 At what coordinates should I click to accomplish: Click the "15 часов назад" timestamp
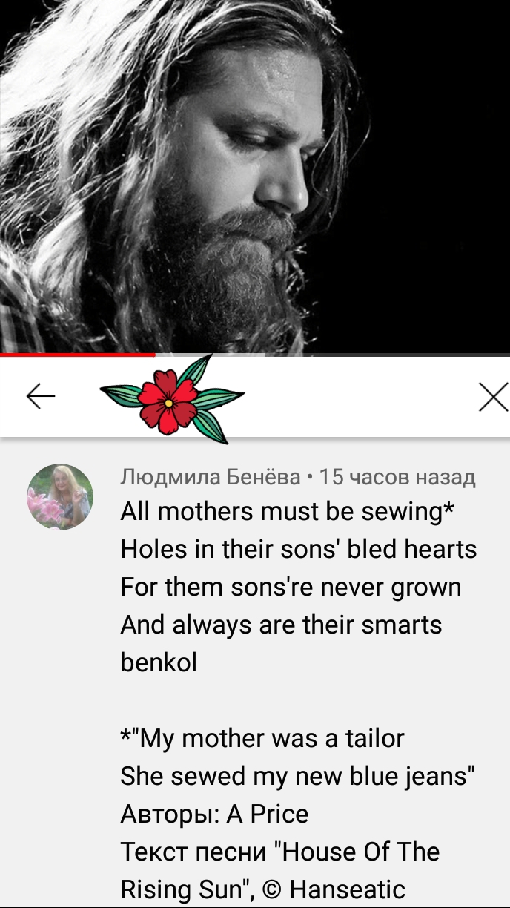pyautogui.click(x=397, y=477)
